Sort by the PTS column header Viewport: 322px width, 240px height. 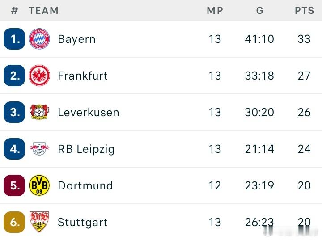pyautogui.click(x=305, y=10)
